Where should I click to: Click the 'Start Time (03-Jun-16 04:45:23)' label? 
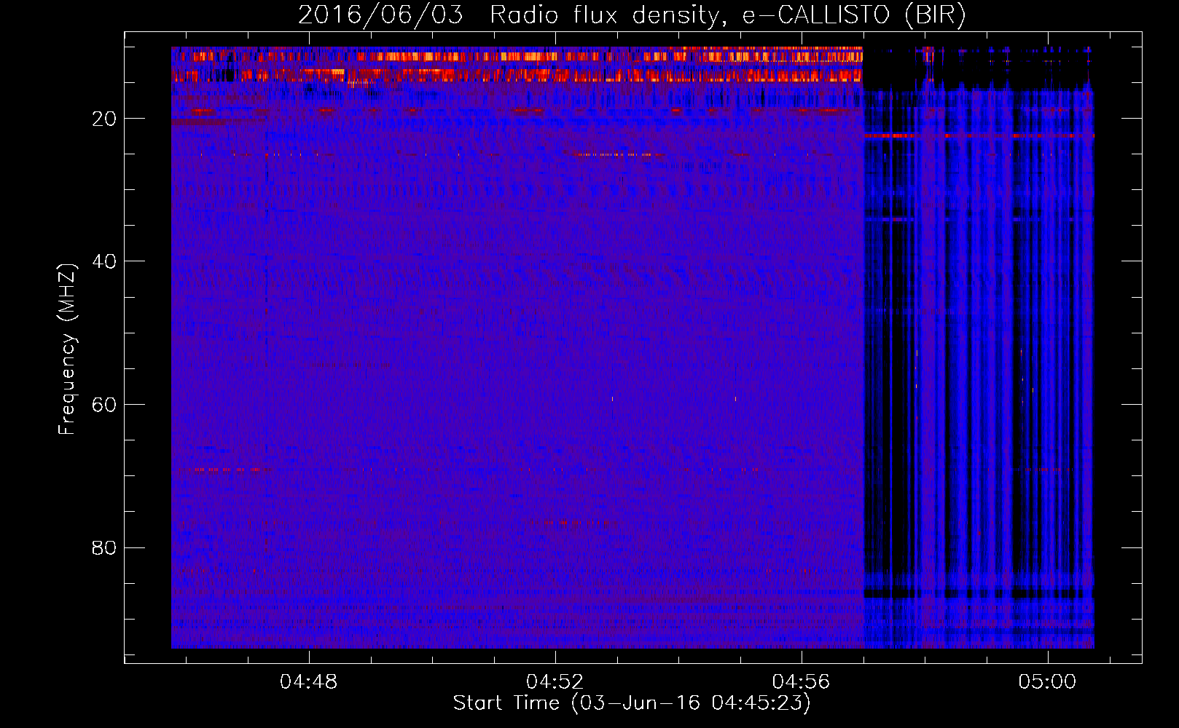(632, 703)
